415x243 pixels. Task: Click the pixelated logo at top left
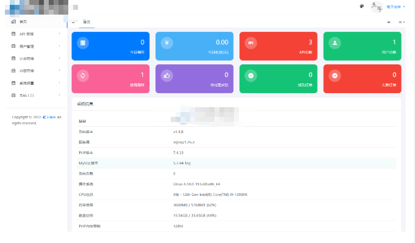click(36, 7)
